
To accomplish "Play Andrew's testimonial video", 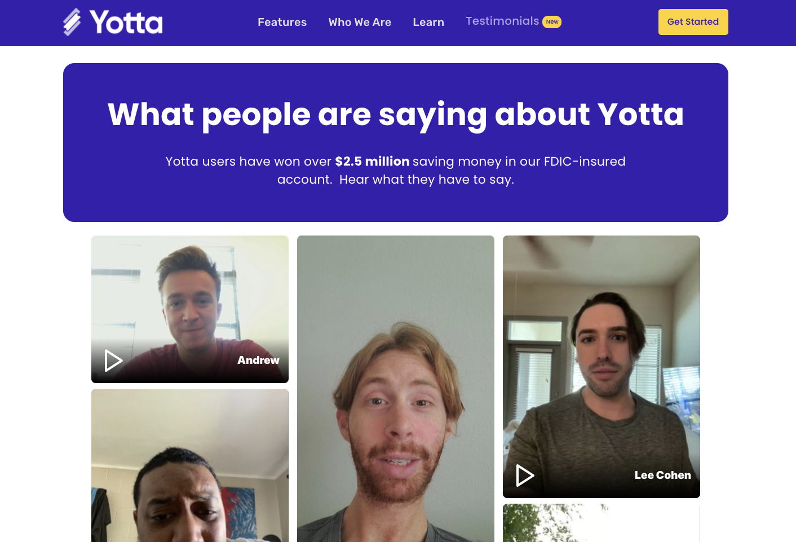I will pyautogui.click(x=113, y=361).
